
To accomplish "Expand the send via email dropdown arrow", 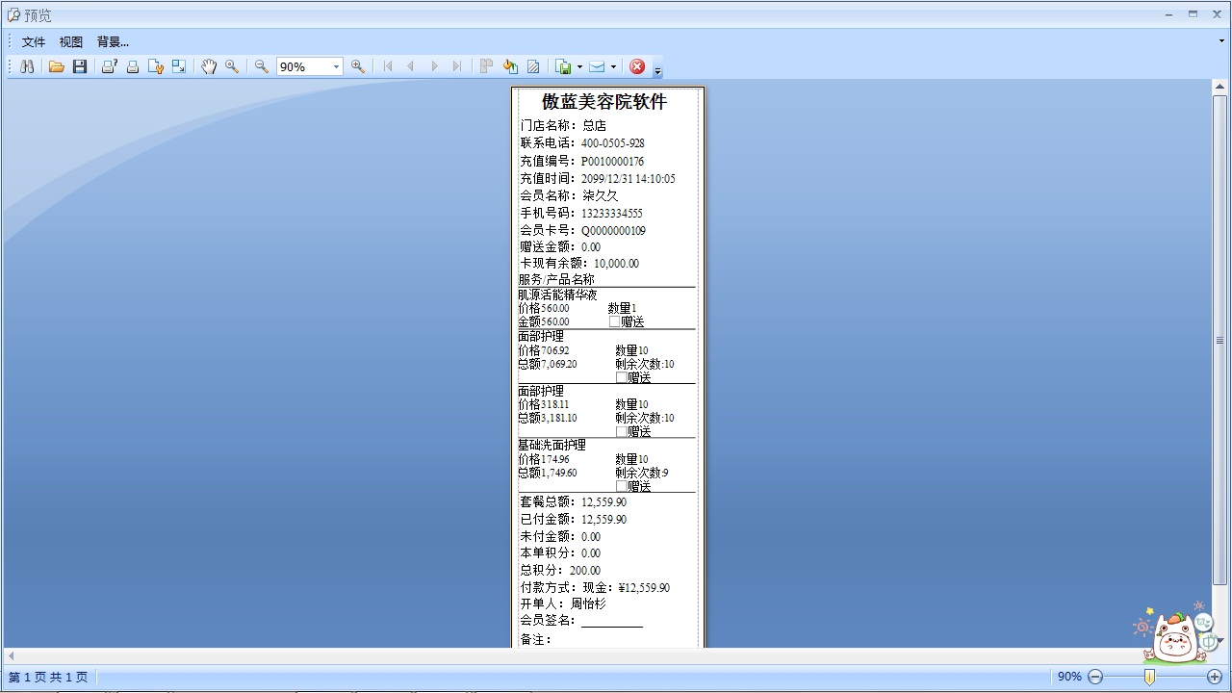I will 613,66.
